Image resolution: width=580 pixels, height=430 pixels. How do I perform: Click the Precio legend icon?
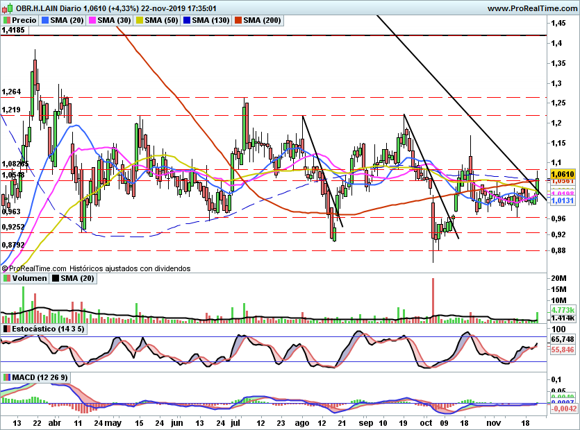[6, 21]
